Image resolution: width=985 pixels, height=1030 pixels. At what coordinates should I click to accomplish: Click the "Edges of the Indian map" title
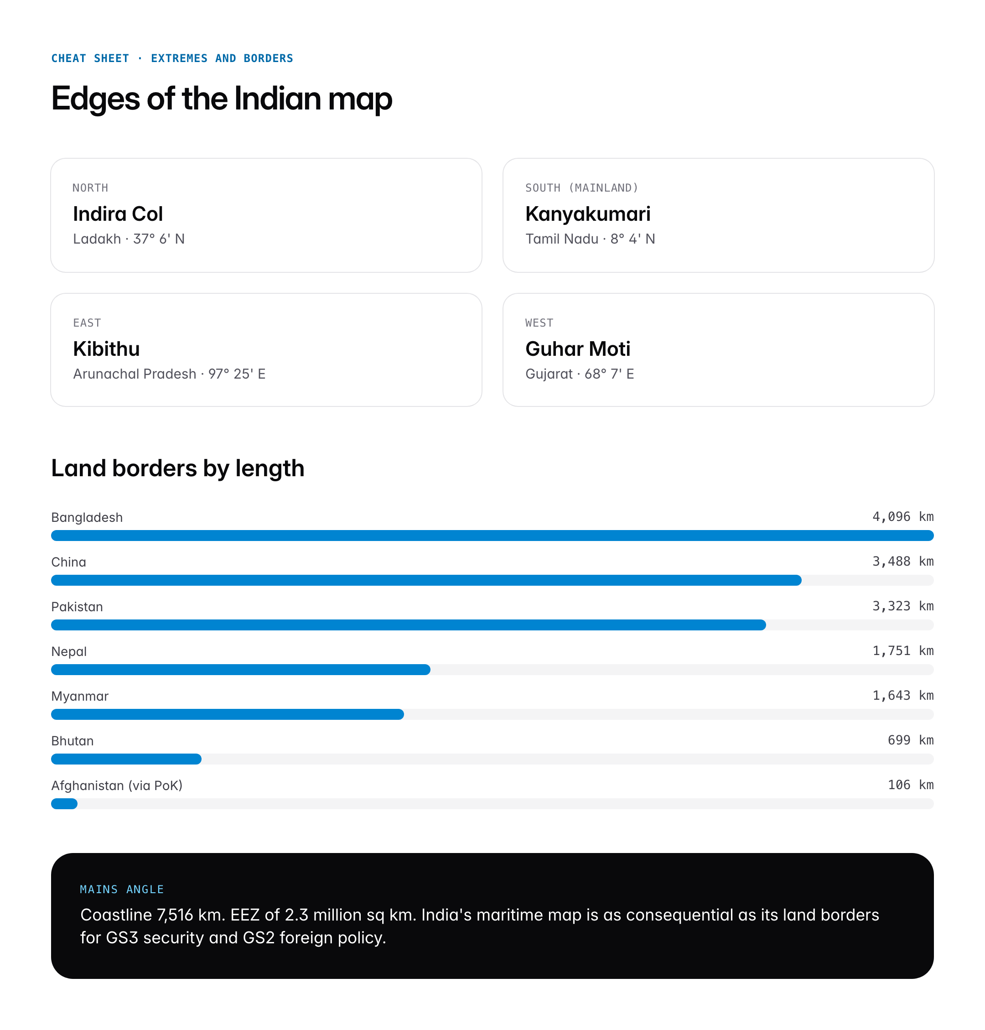(222, 99)
